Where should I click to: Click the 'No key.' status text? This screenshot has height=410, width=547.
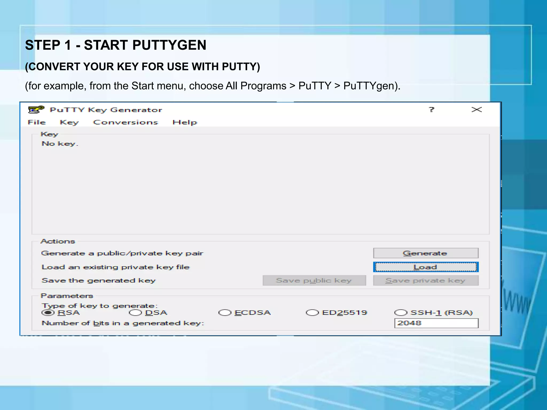[x=60, y=144]
